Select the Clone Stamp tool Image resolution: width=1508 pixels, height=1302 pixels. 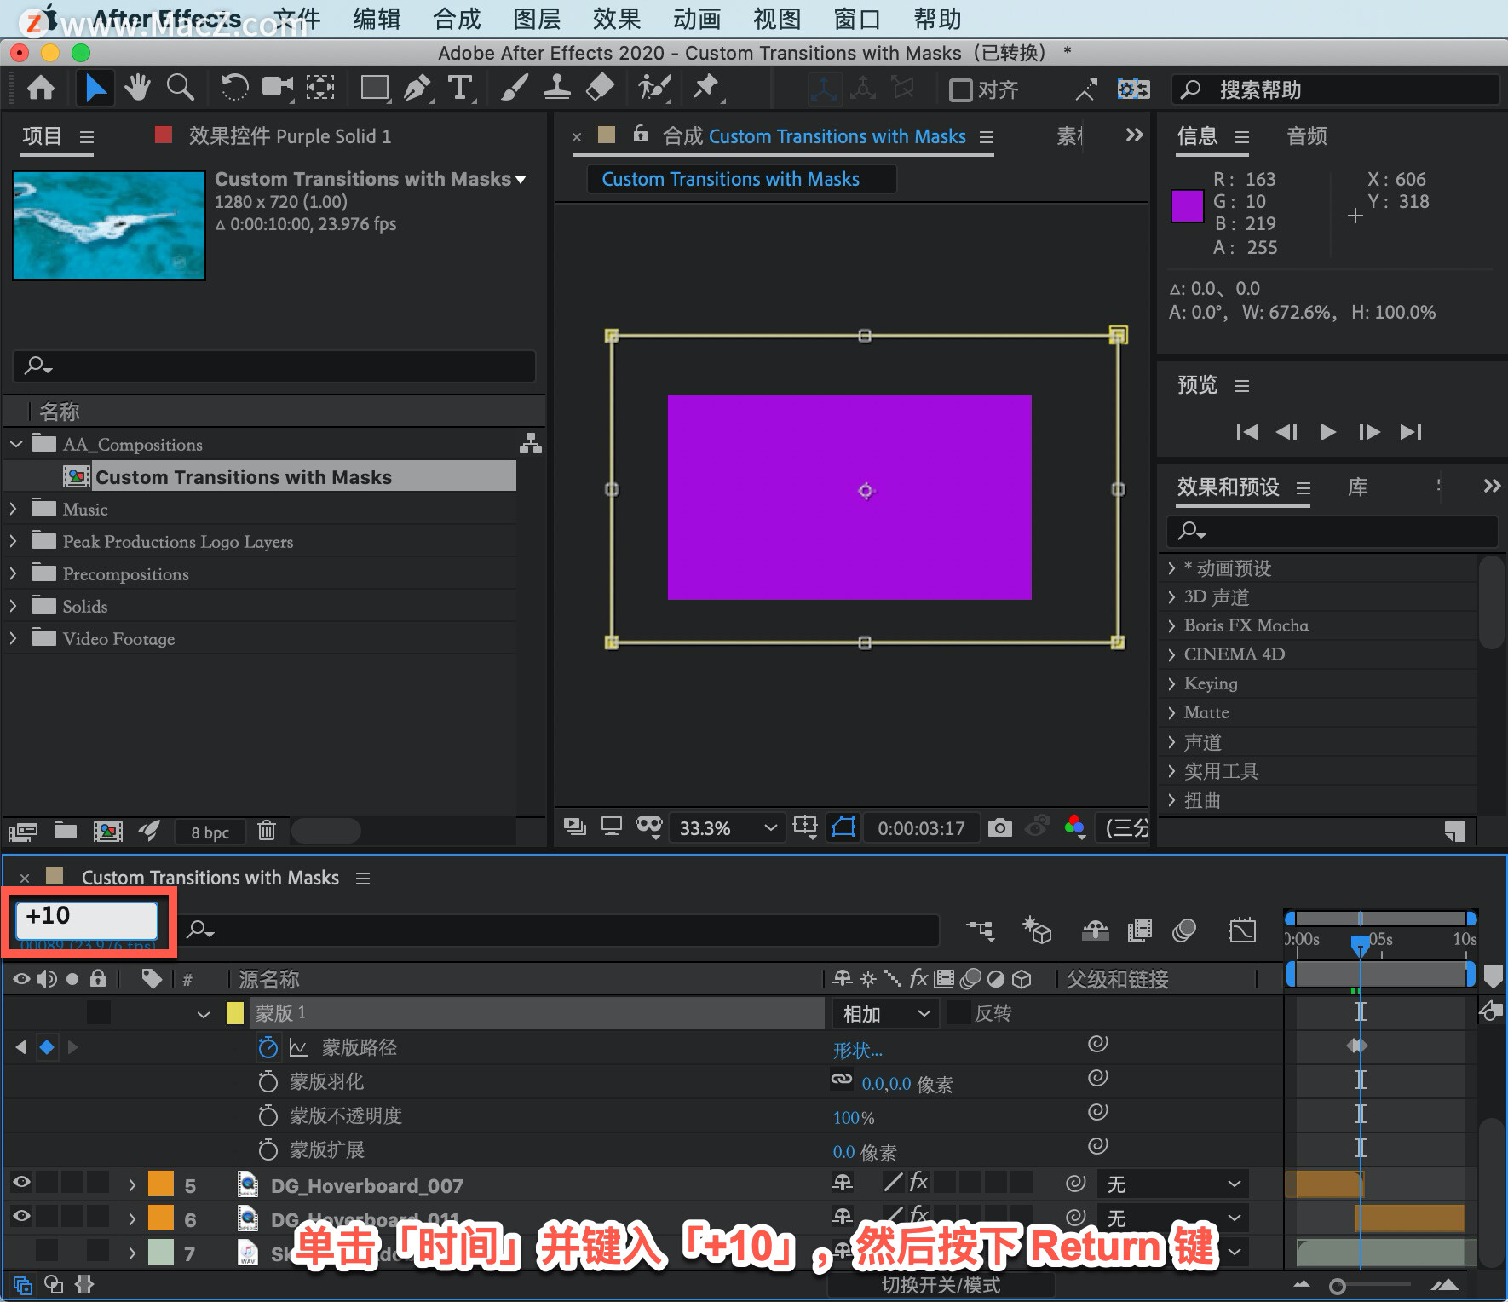[556, 89]
